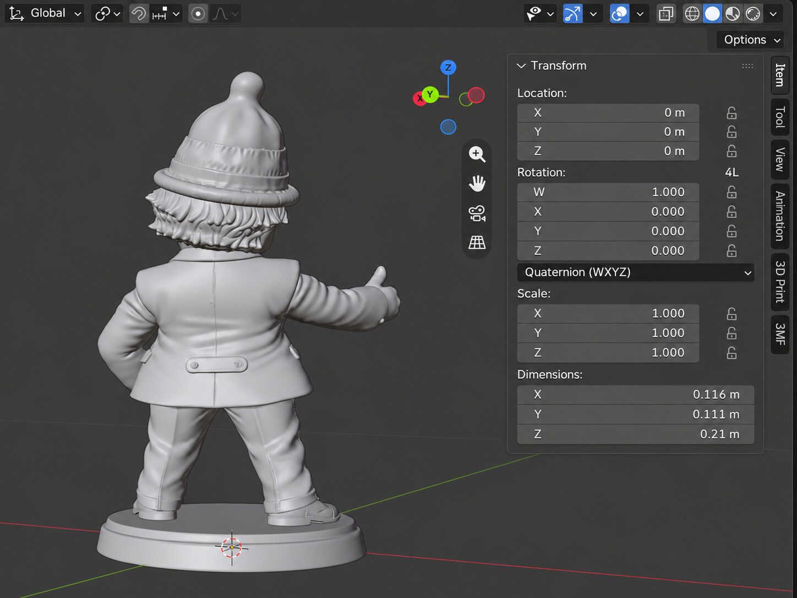Select the pan hand viewport icon
The image size is (797, 598).
tap(477, 183)
